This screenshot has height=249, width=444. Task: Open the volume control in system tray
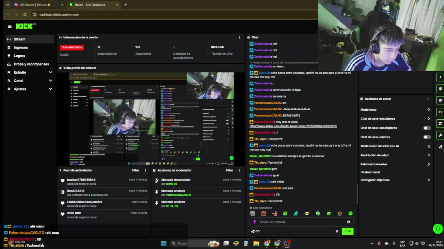(417, 243)
